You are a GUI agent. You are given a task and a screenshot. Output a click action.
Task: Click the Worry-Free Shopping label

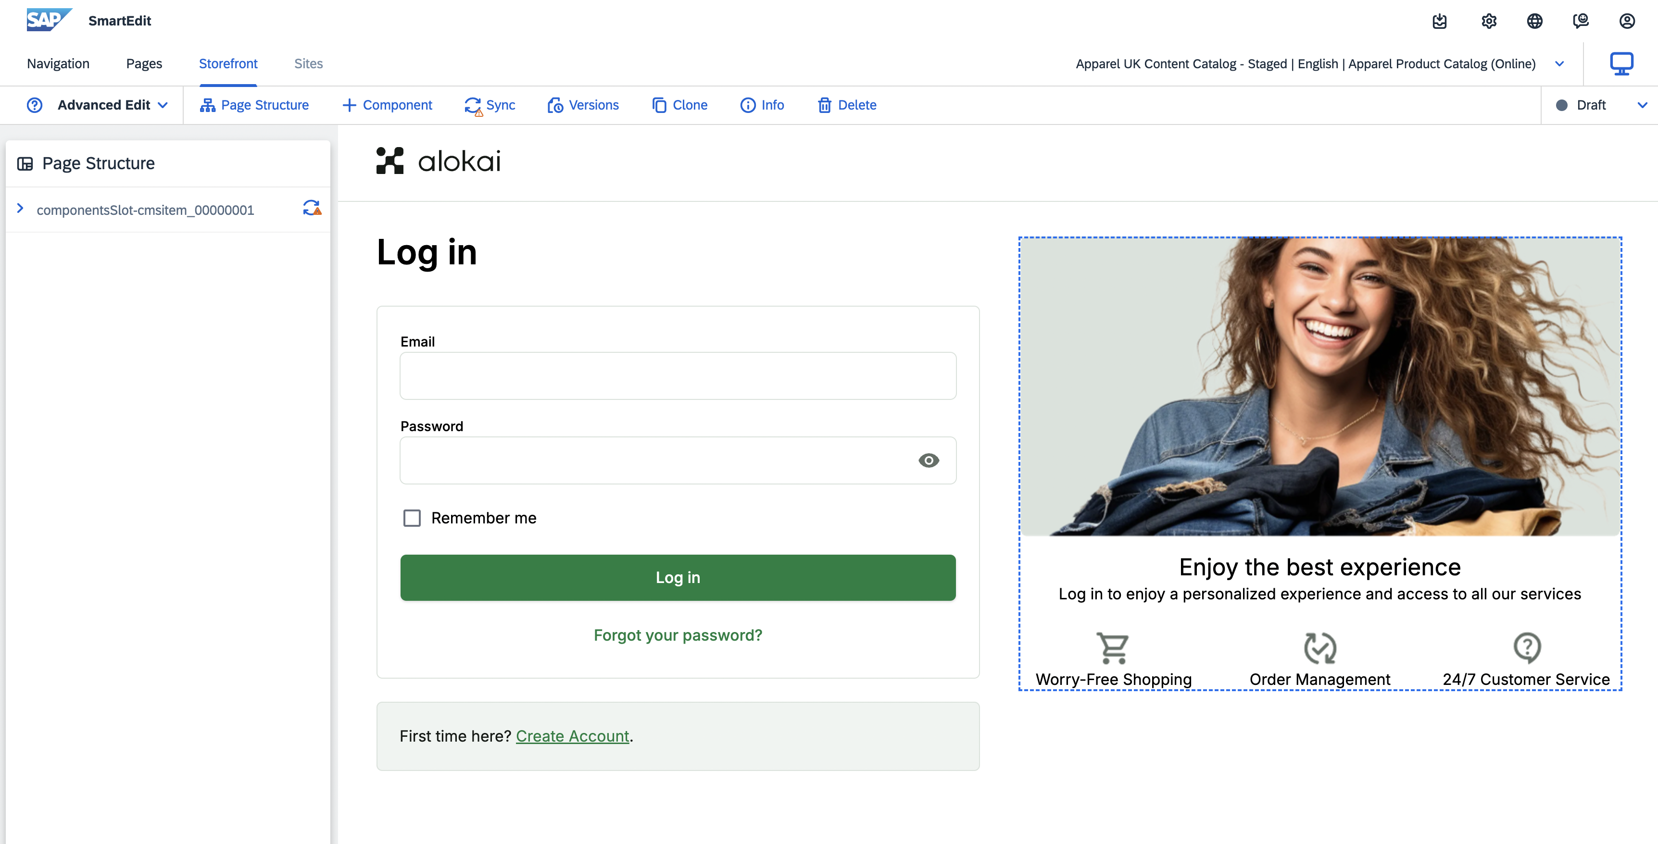1114,679
